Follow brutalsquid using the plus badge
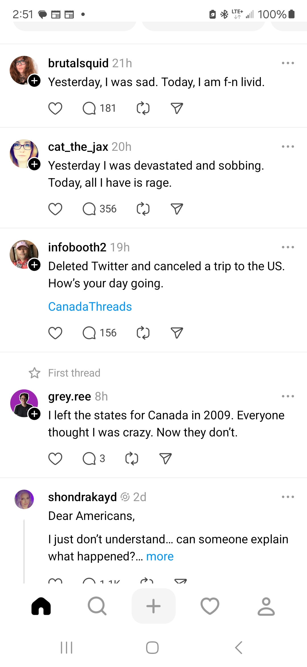 point(34,81)
